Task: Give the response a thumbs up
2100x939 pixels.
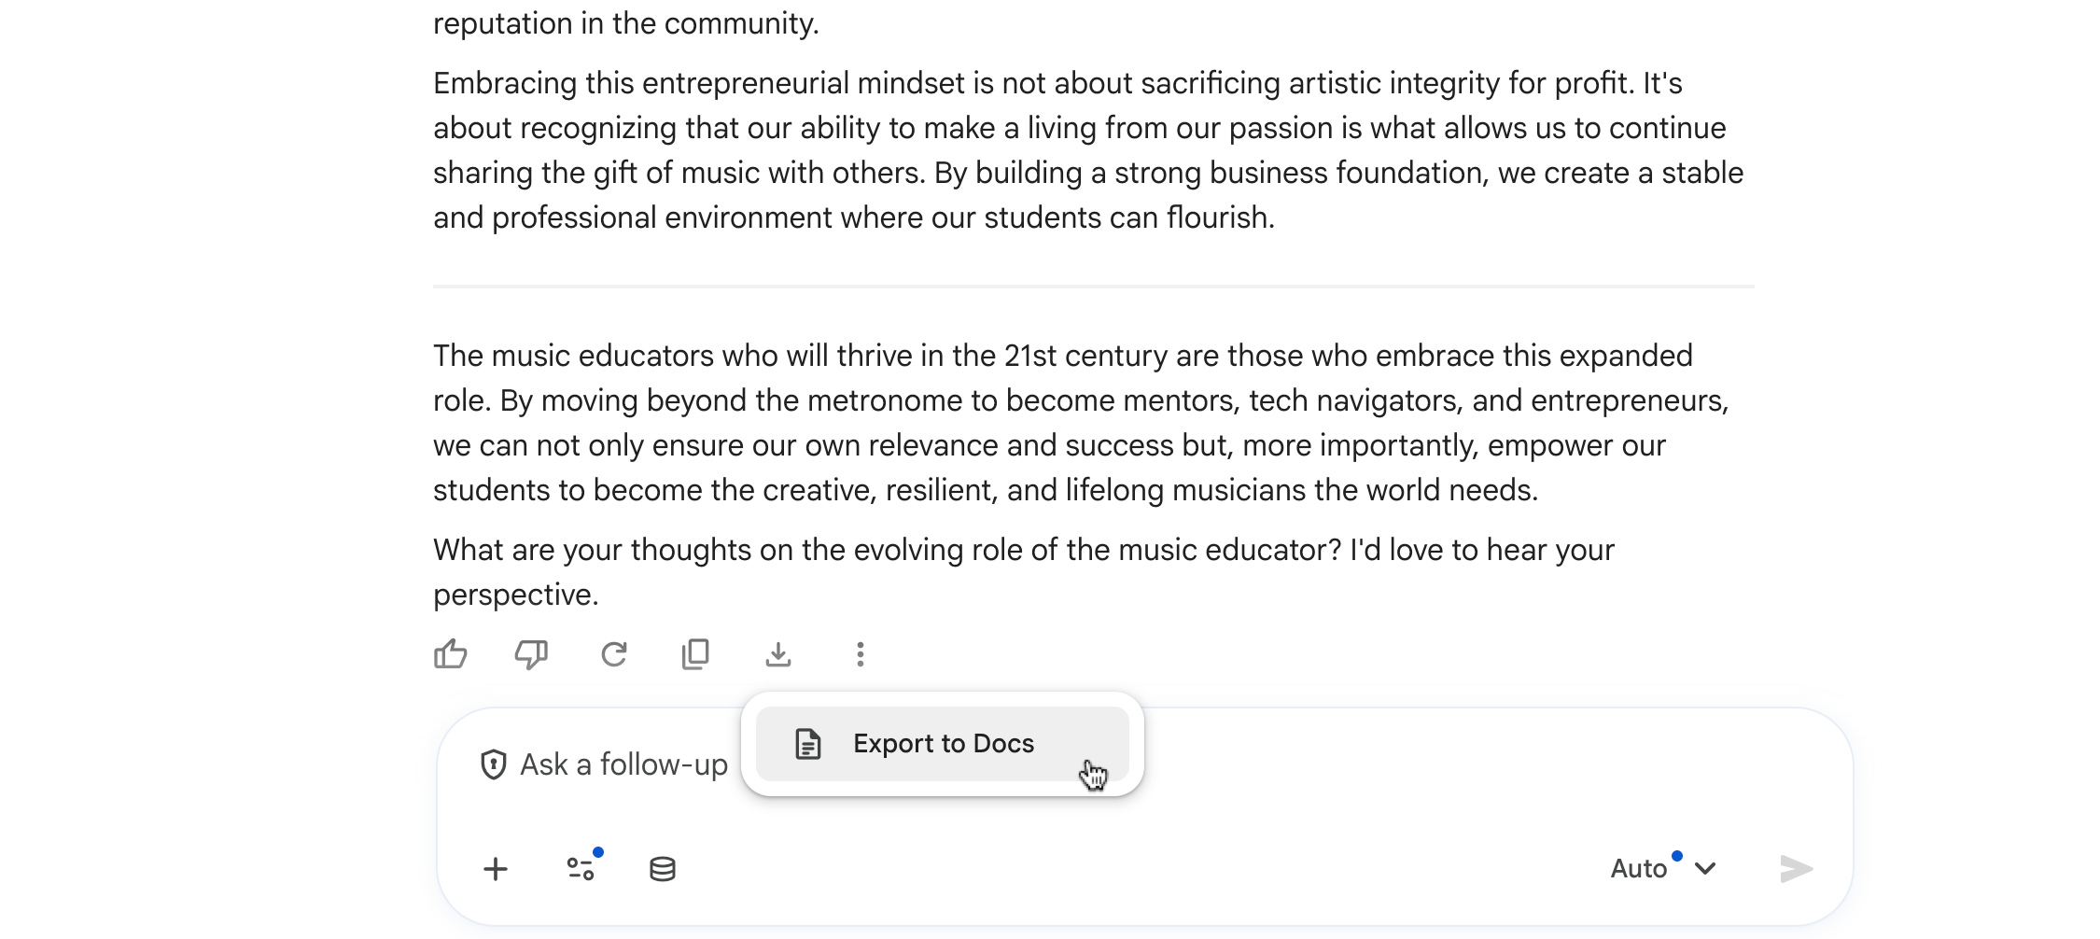Action: [x=451, y=654]
